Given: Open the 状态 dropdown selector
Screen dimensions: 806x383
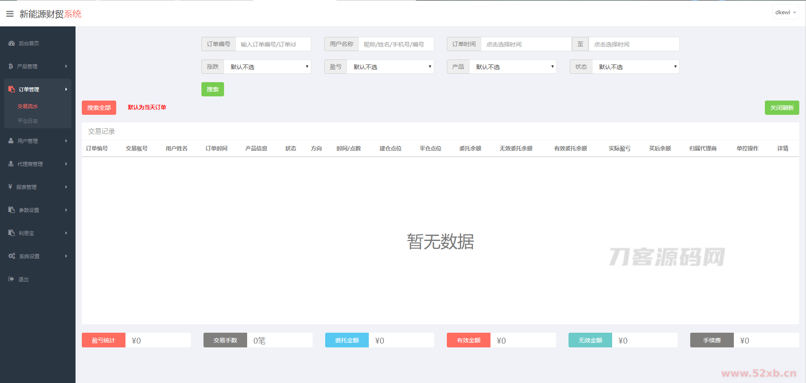Looking at the screenshot, I should pos(635,67).
